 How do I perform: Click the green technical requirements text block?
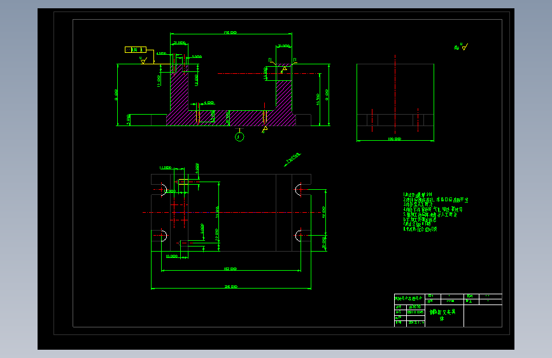436,211
